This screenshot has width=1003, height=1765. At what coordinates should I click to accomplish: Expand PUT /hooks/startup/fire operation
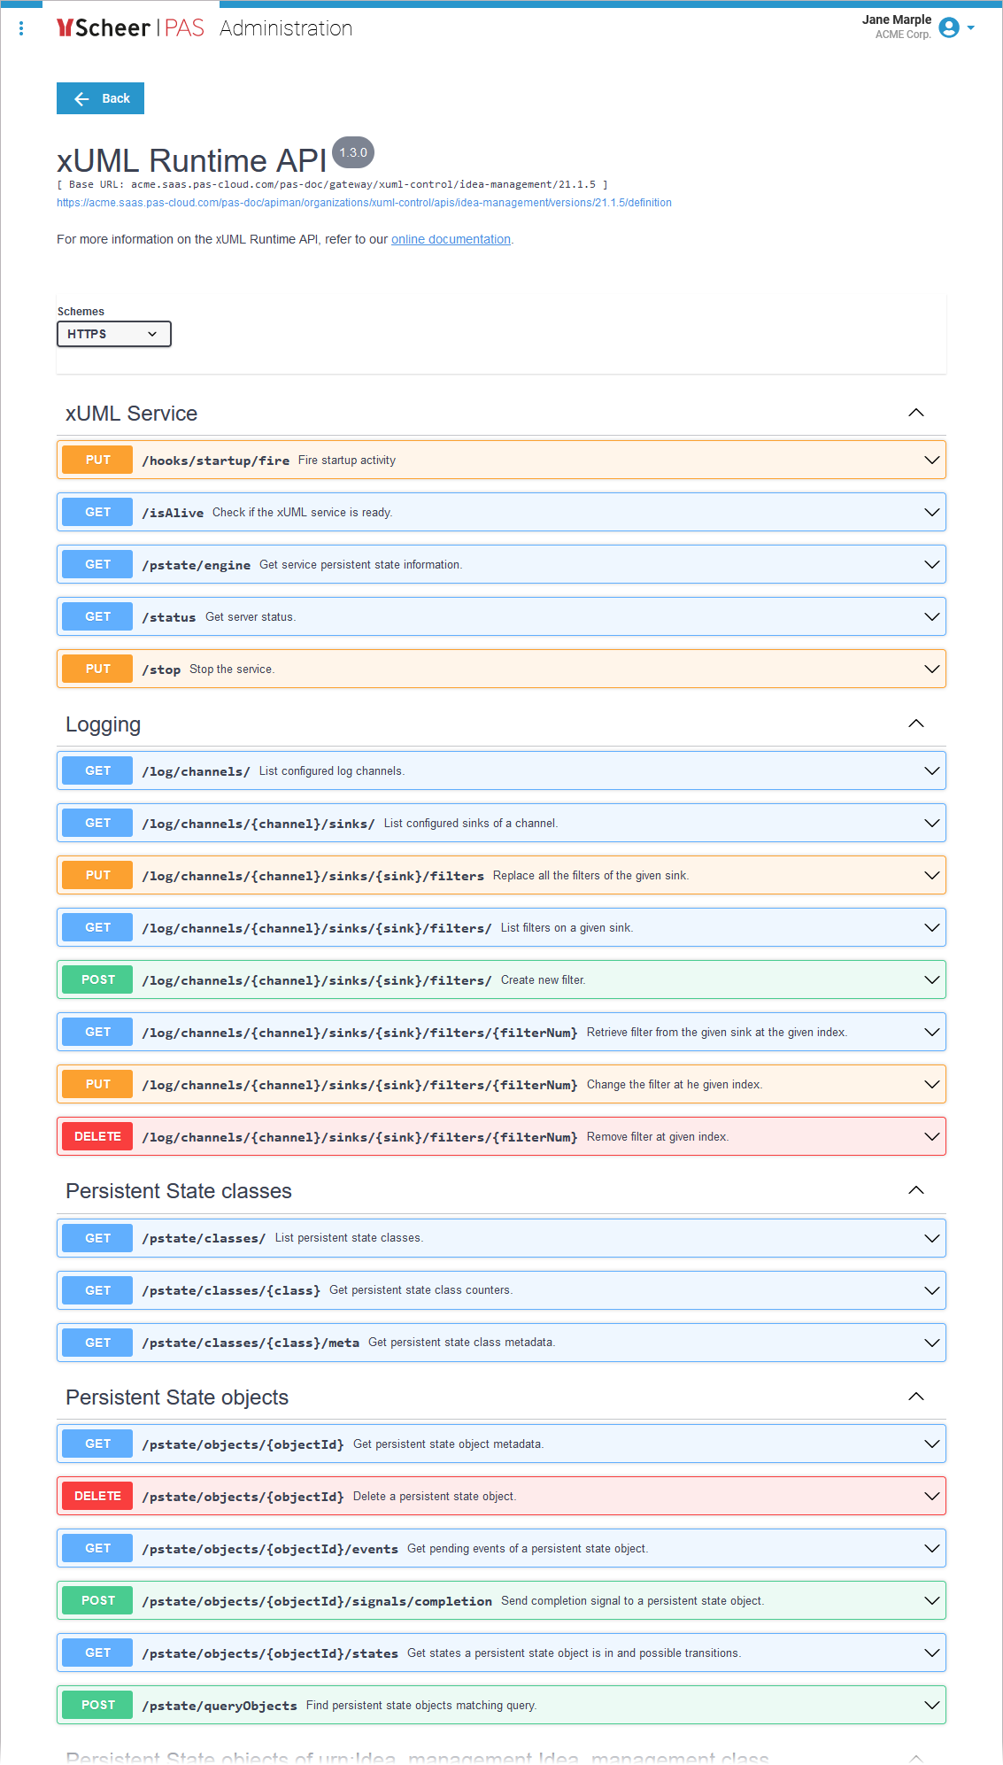[500, 461]
